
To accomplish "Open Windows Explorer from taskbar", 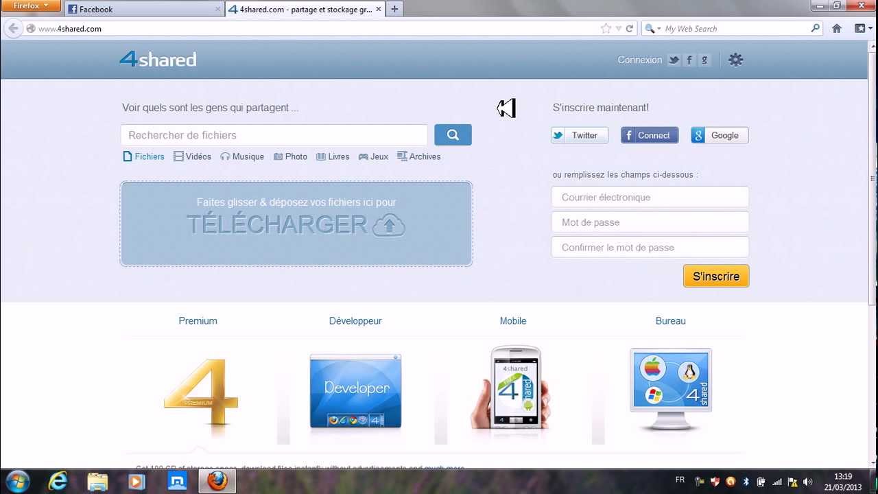I will [x=97, y=481].
